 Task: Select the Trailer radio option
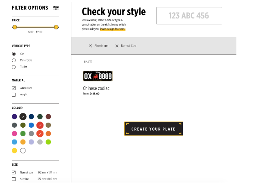(14, 67)
